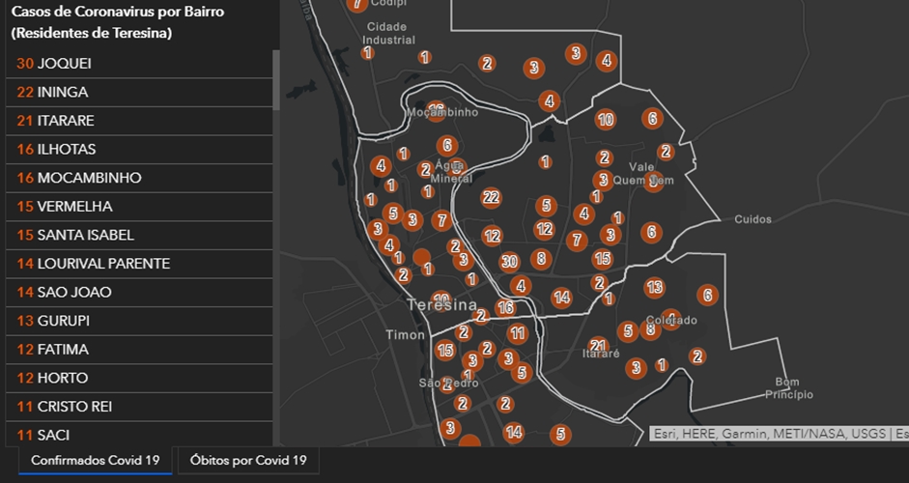This screenshot has width=909, height=483.
Task: Click the 2 marker left of Bom Princípio
Action: 697,356
